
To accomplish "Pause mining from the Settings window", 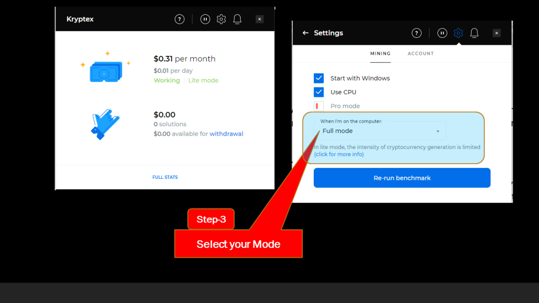I will [x=442, y=33].
